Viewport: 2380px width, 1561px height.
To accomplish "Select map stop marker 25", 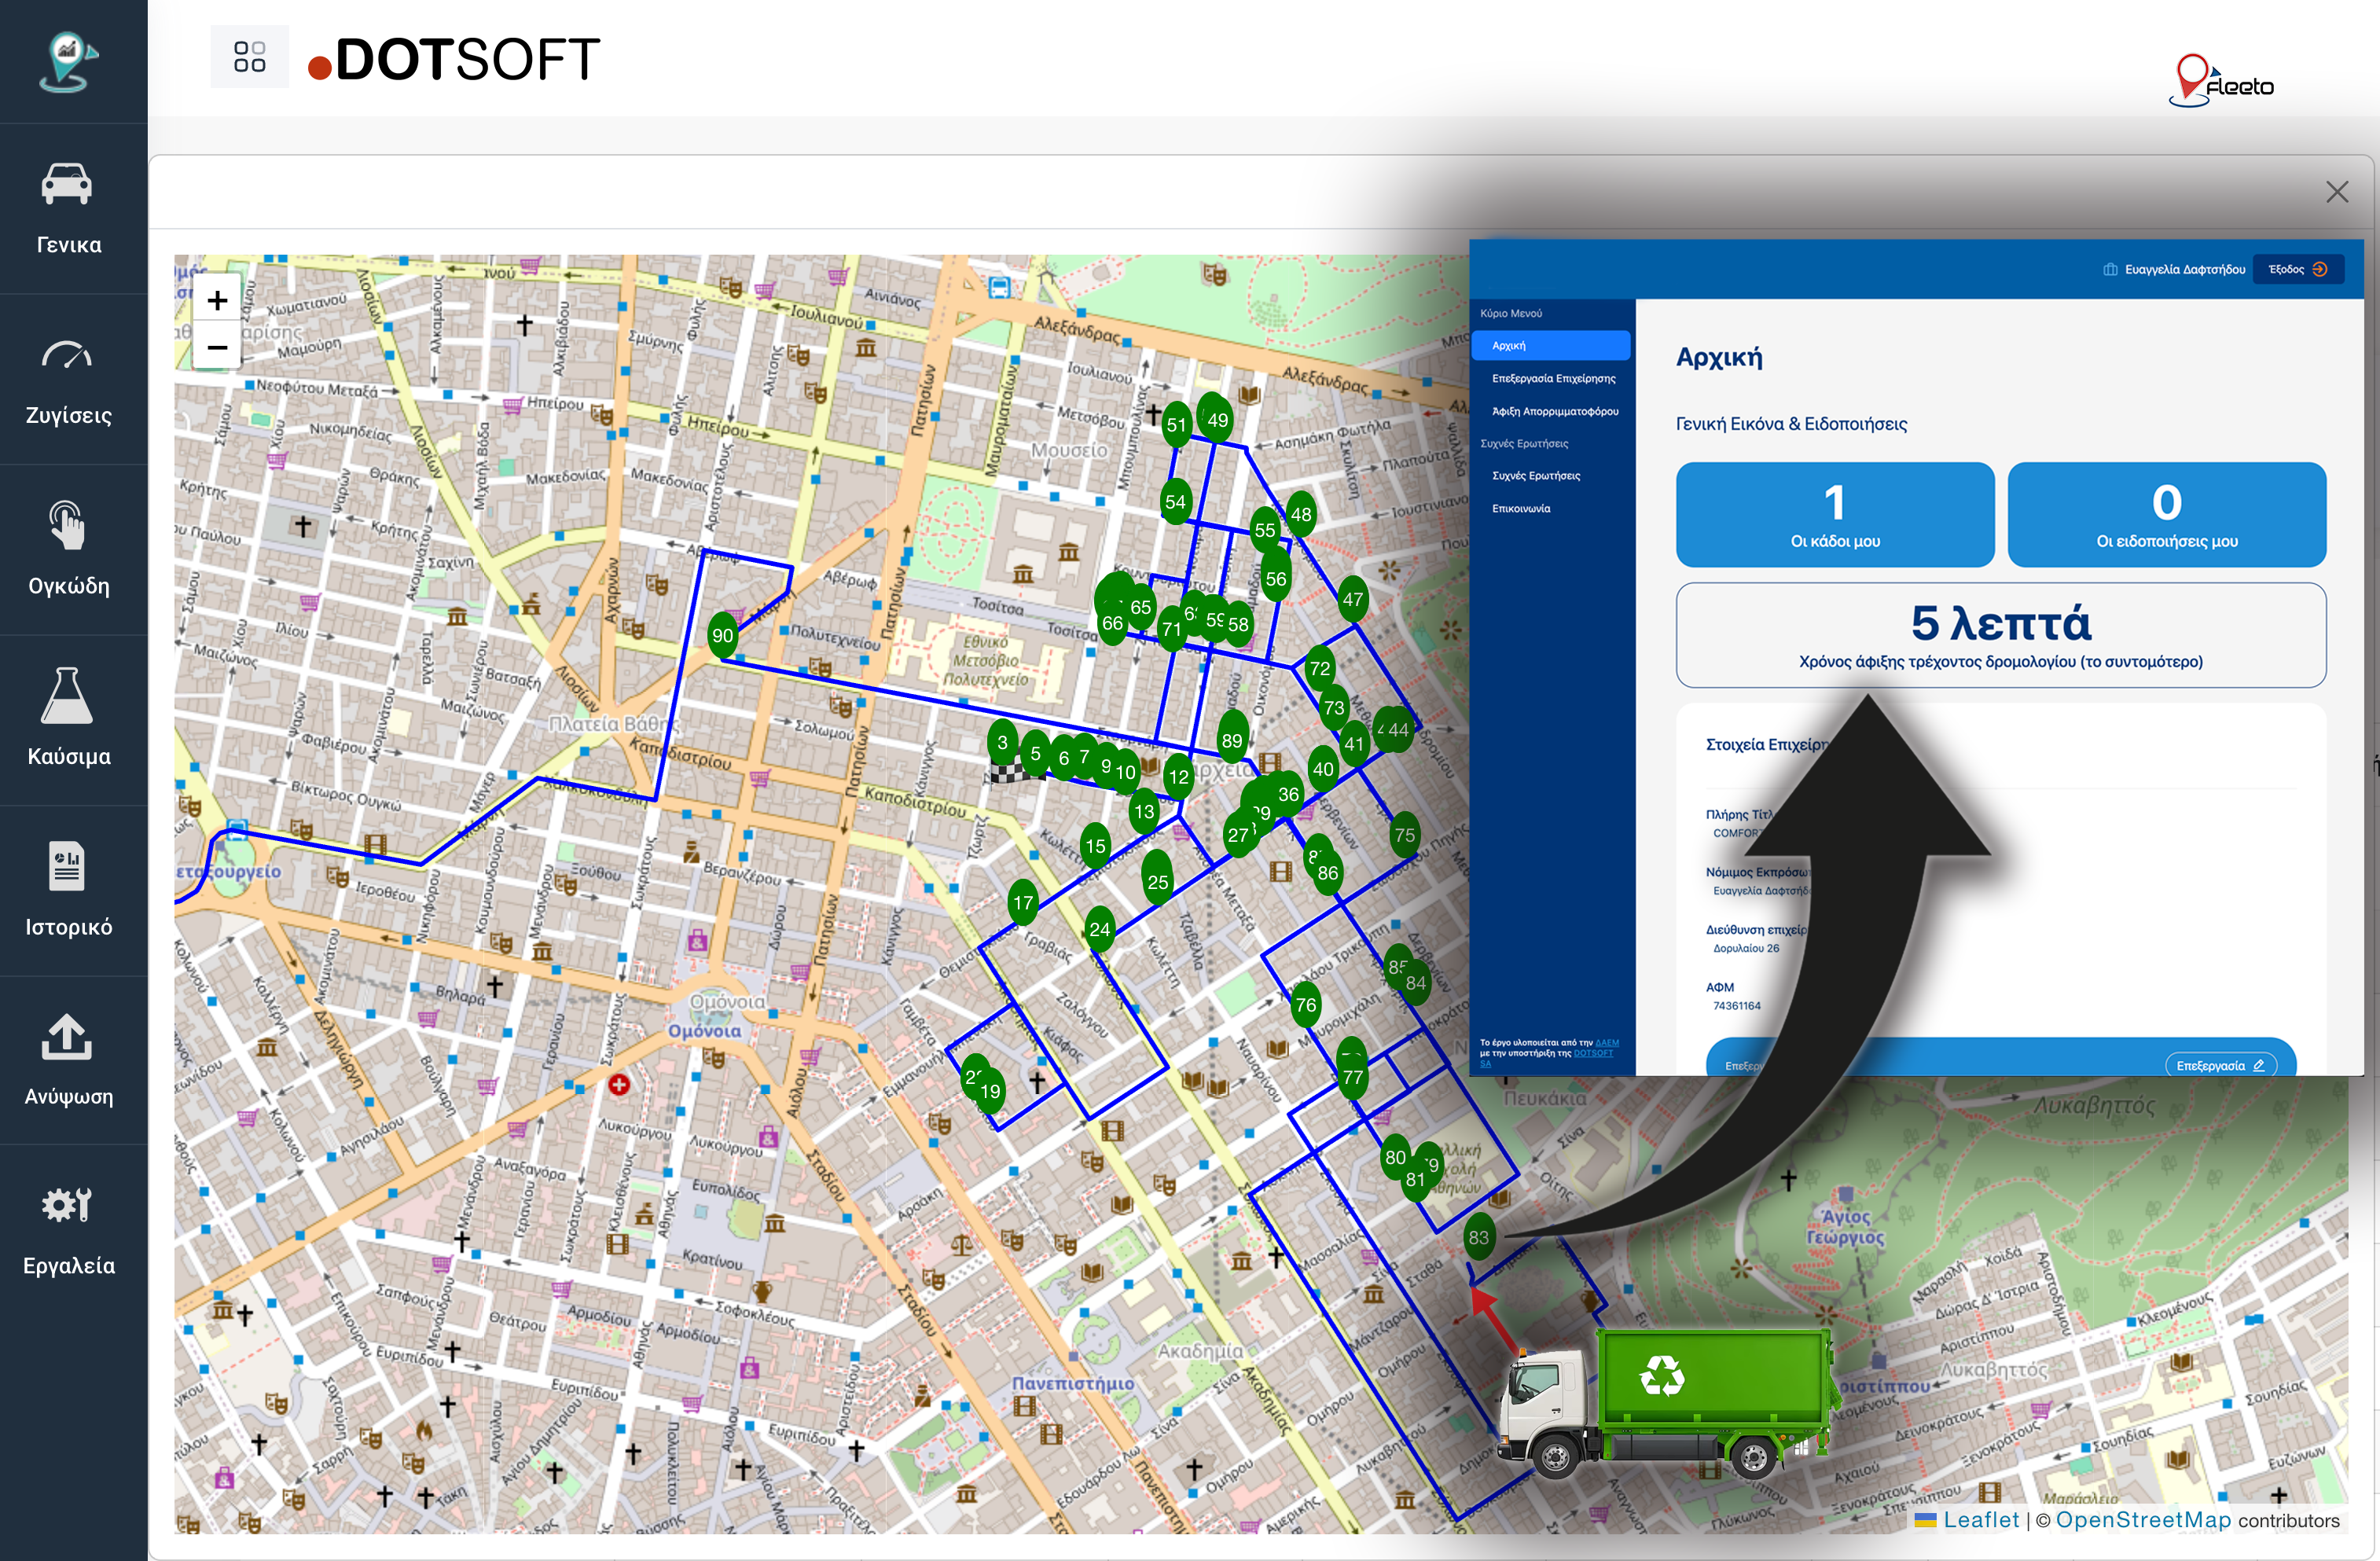I will pyautogui.click(x=1157, y=881).
